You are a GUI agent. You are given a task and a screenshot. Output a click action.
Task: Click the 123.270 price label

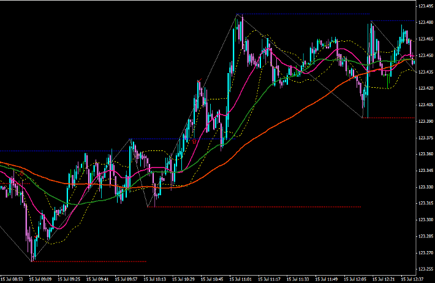click(x=426, y=253)
